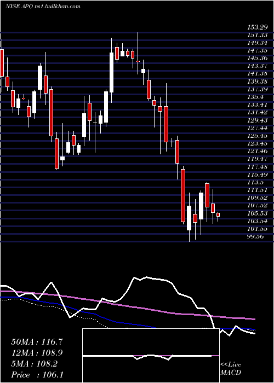
Task: Click the 149.34 price axis label
Action: point(257,43)
